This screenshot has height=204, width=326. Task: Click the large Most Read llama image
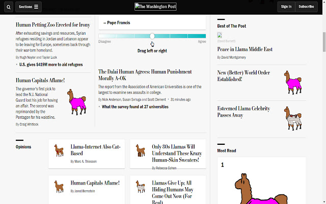(261, 188)
